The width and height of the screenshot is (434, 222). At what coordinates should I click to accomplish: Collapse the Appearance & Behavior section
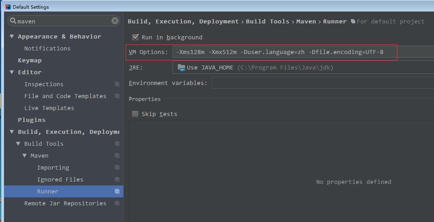[x=12, y=36]
